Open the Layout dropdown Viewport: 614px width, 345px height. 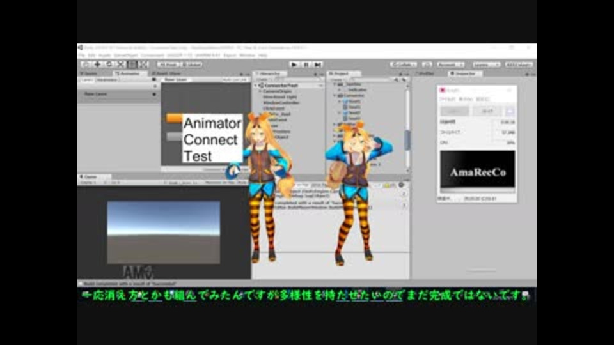[519, 65]
